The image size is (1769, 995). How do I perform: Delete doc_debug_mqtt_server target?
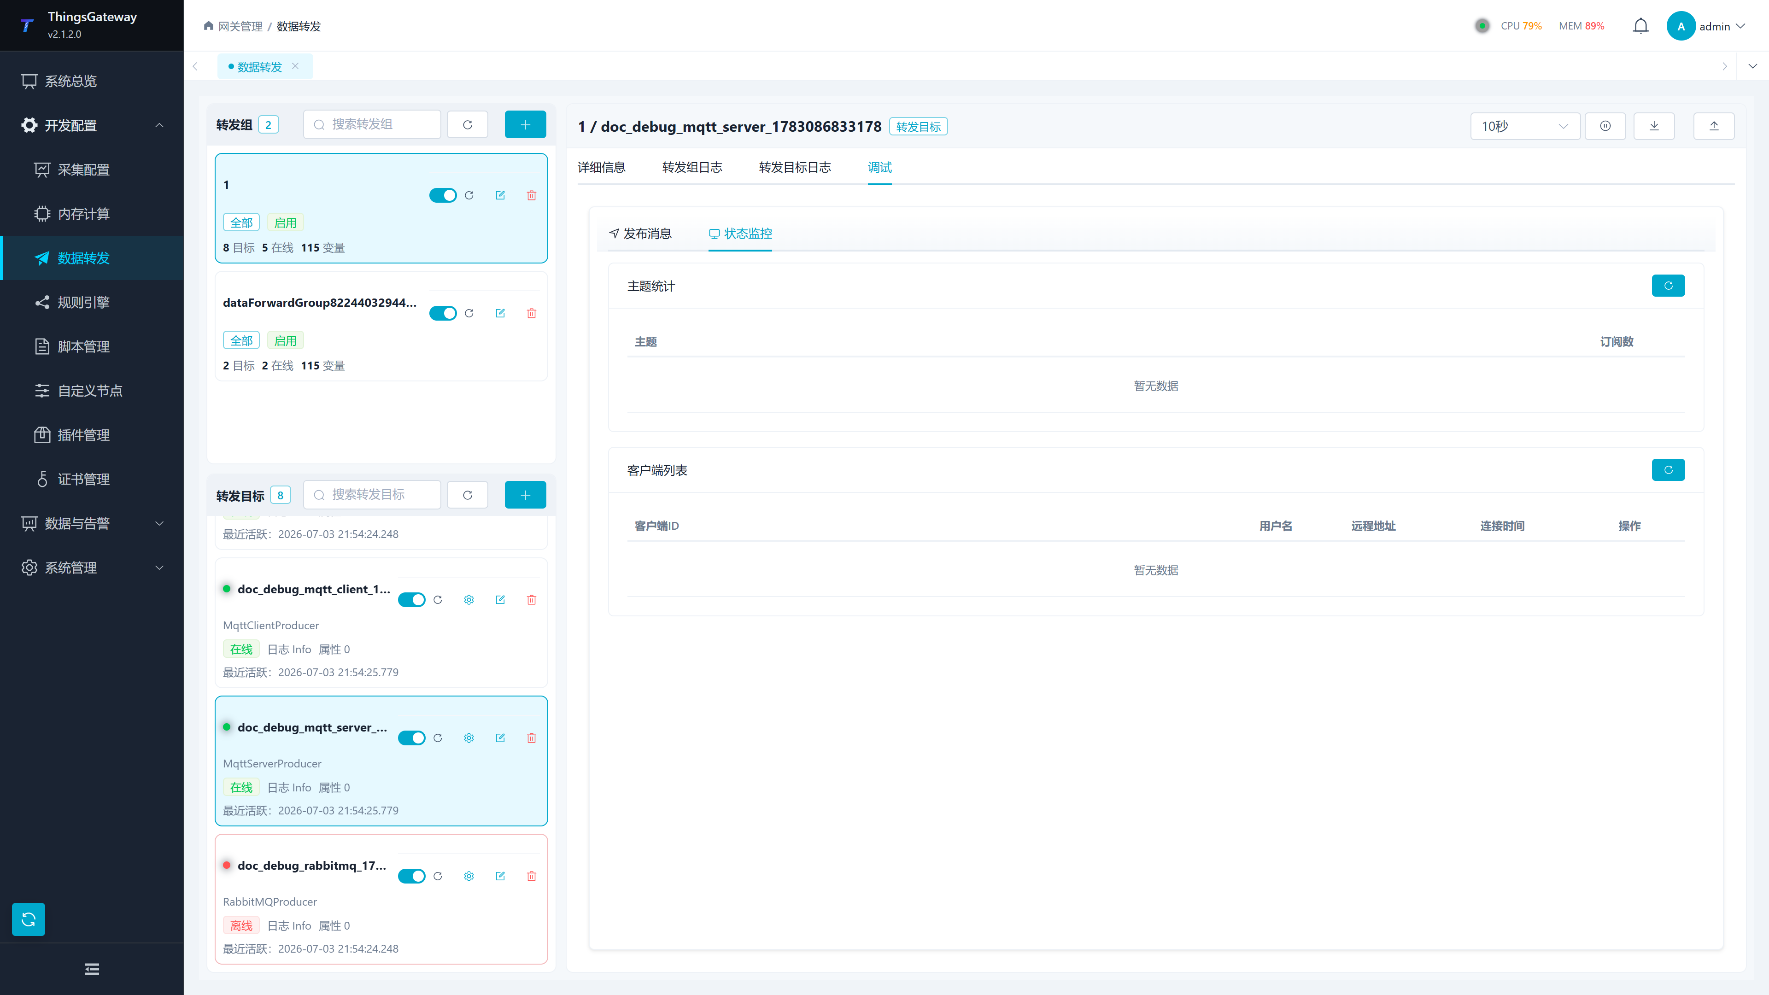click(x=532, y=738)
